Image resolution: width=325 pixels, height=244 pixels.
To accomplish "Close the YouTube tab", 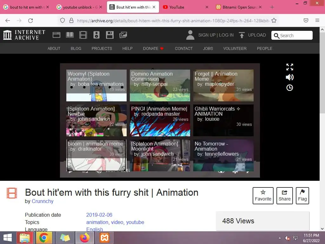I will pos(207,7).
